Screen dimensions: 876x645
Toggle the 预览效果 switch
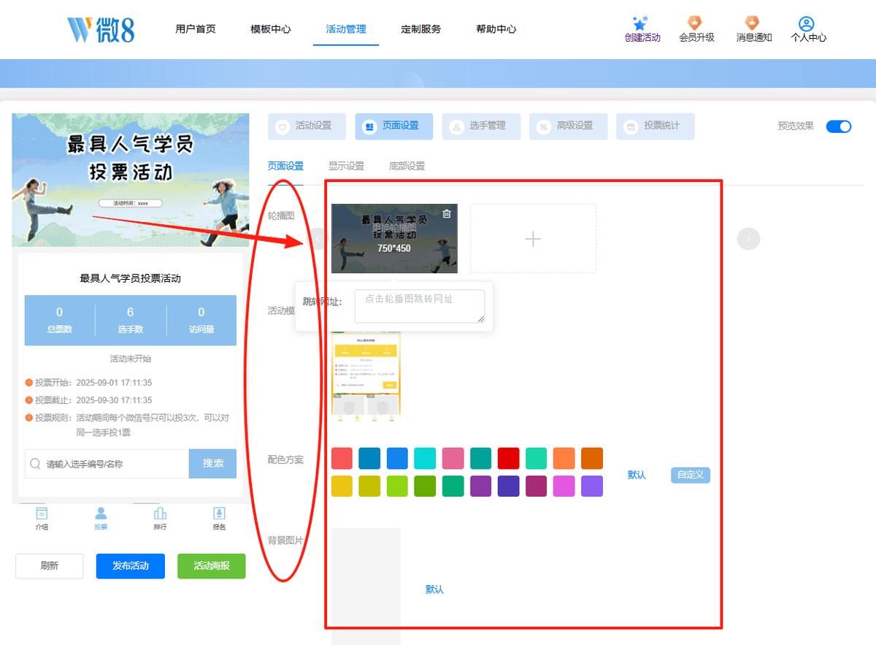point(839,126)
